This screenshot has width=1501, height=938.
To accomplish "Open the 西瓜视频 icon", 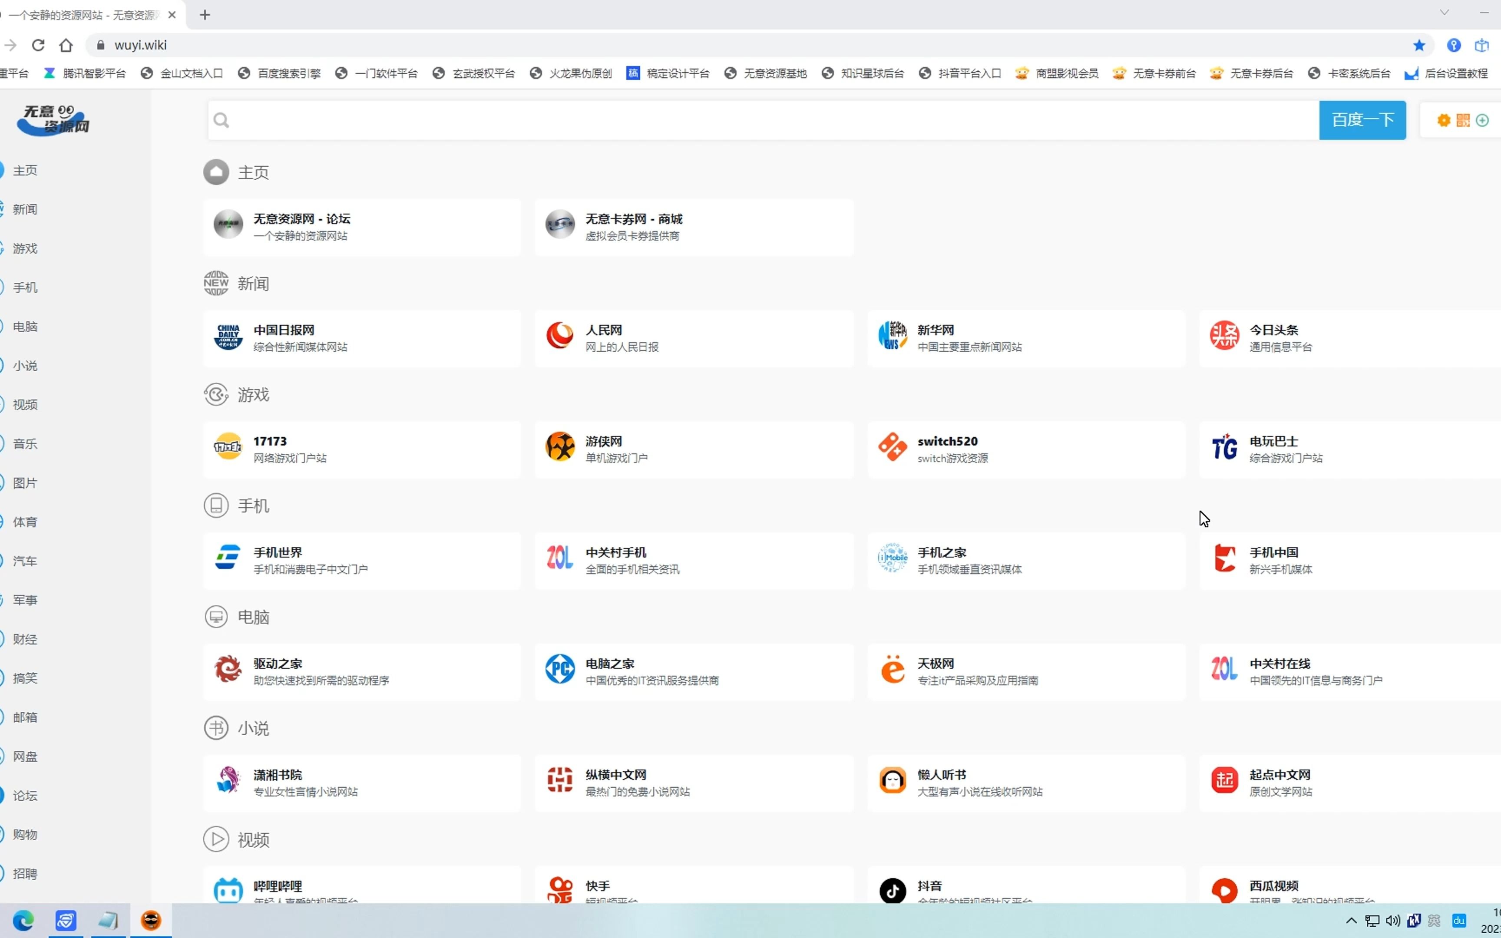I will (1224, 891).
